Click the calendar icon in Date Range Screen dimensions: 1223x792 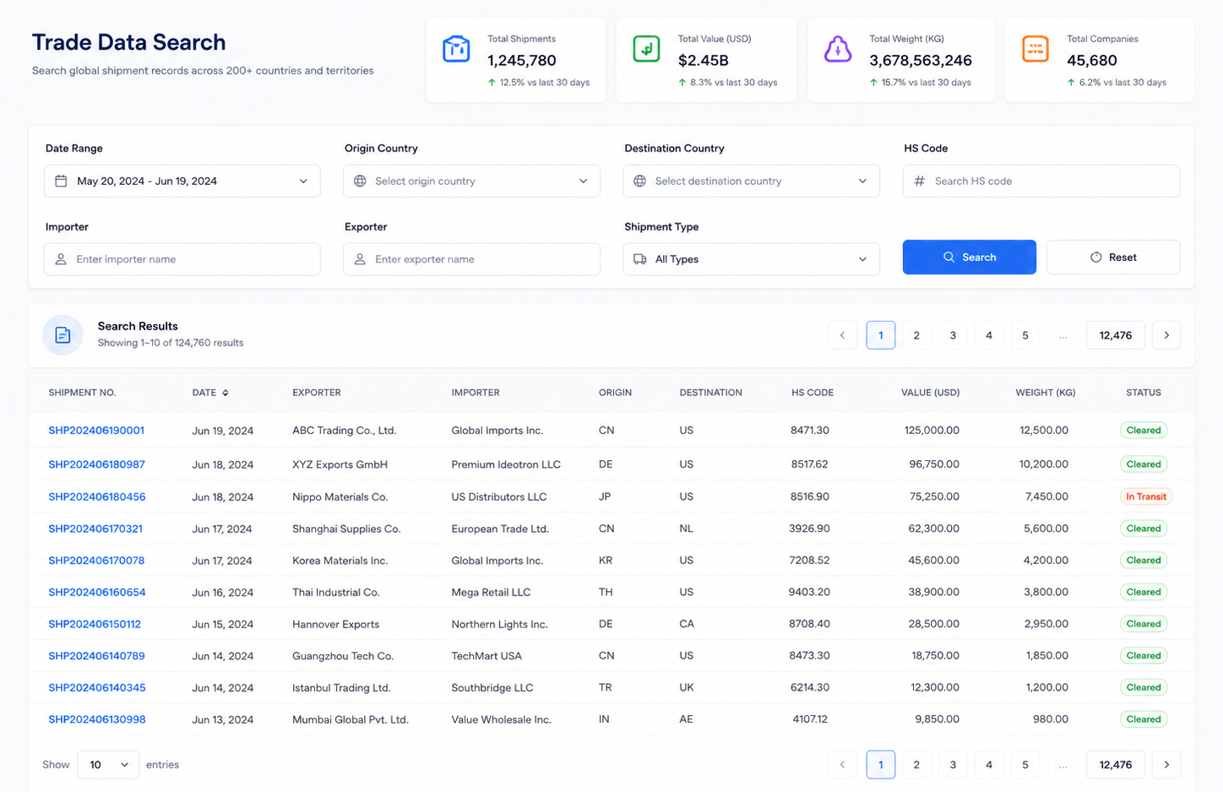coord(61,181)
